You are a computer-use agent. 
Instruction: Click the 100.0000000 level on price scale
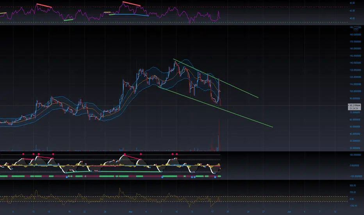[355, 91]
